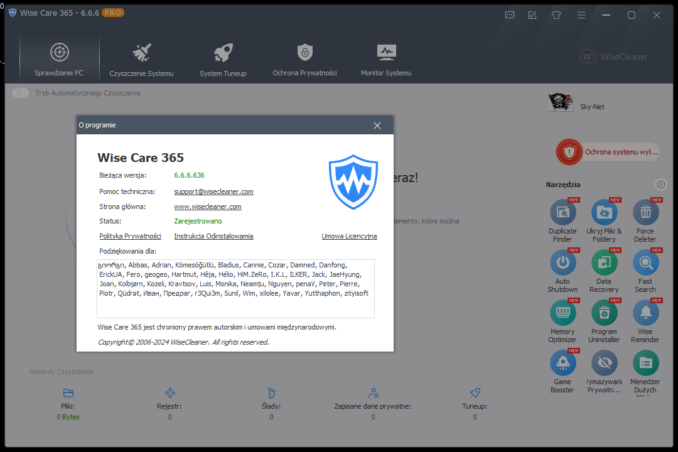This screenshot has width=678, height=452.
Task: Click the PRO badge in title bar
Action: 113,13
